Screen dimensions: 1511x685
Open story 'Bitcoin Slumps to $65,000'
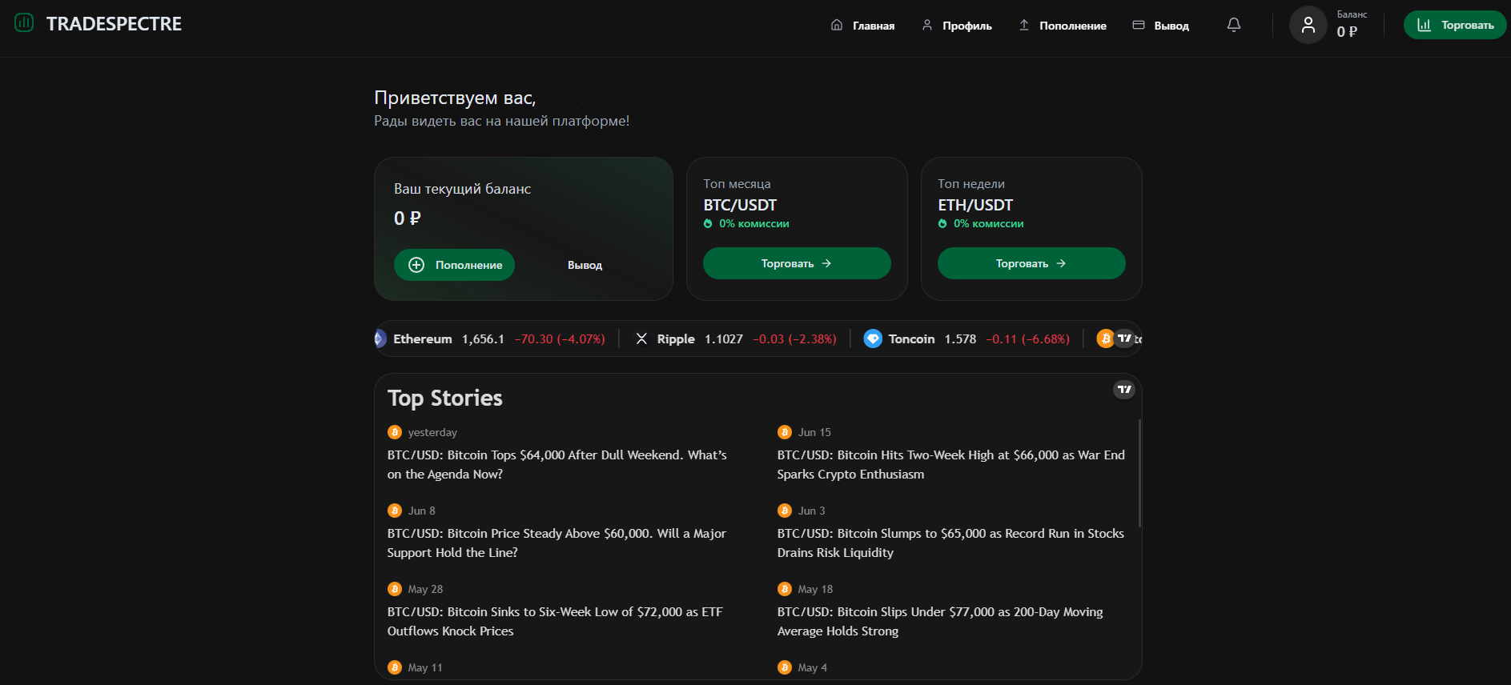tap(950, 543)
